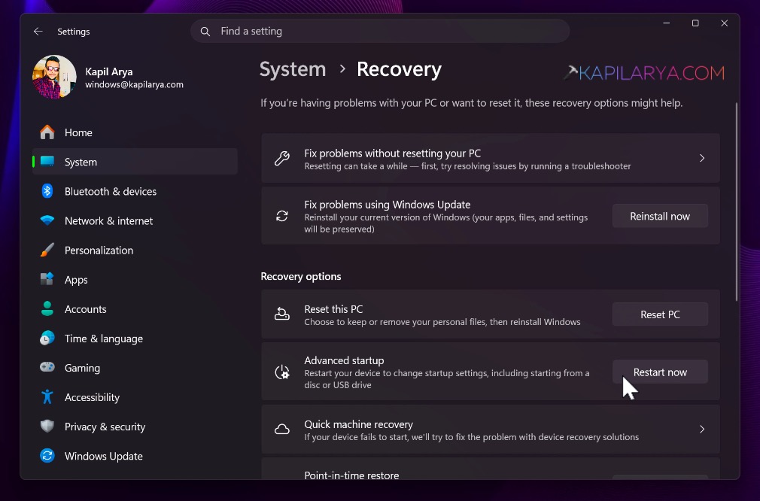
Task: Click the Find a setting search box
Action: point(380,31)
